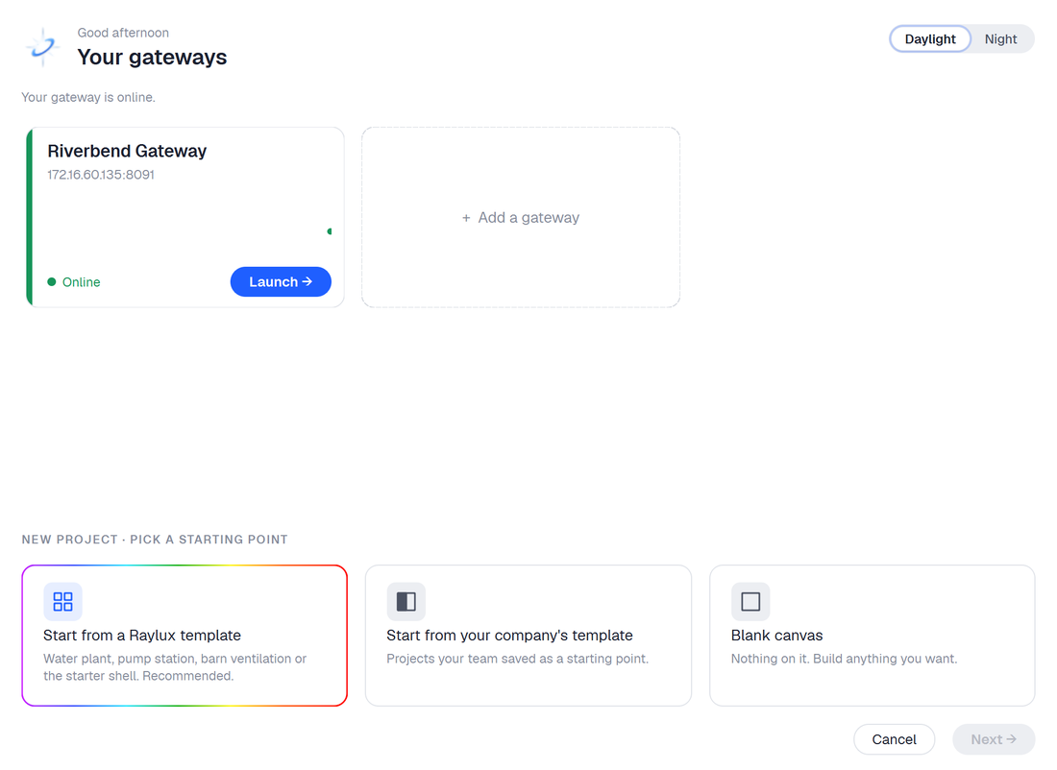Click the Next button
The image size is (1057, 770).
994,739
